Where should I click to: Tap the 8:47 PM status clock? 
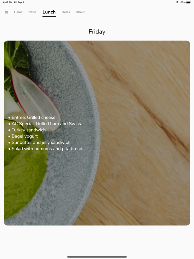(x=7, y=2)
